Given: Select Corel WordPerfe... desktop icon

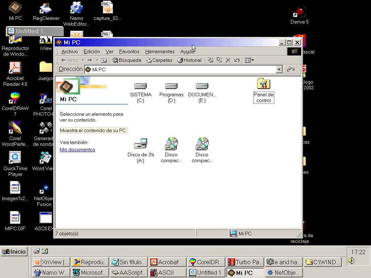Looking at the screenshot, I should (x=15, y=134).
